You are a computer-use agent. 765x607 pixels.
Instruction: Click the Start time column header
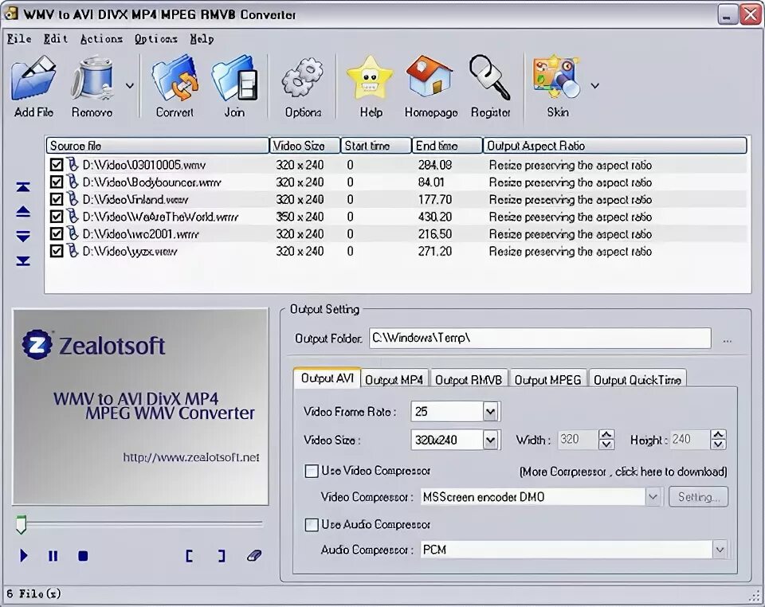pyautogui.click(x=375, y=146)
